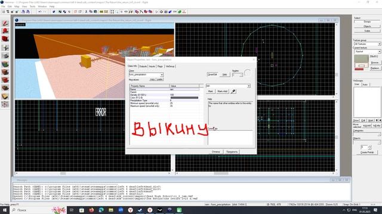Viewport: 382px width, 214px height.
Task: Click the Copy toolbar icon
Action: (91, 12)
